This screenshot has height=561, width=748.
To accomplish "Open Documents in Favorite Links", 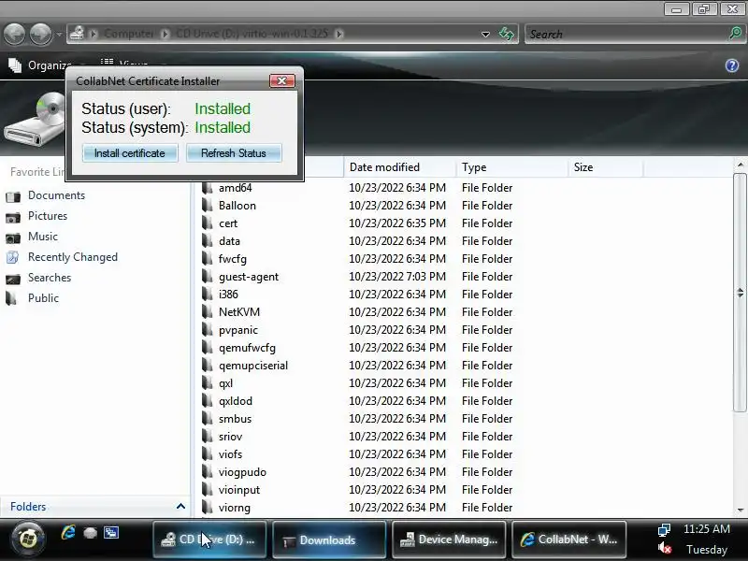I will (x=56, y=195).
